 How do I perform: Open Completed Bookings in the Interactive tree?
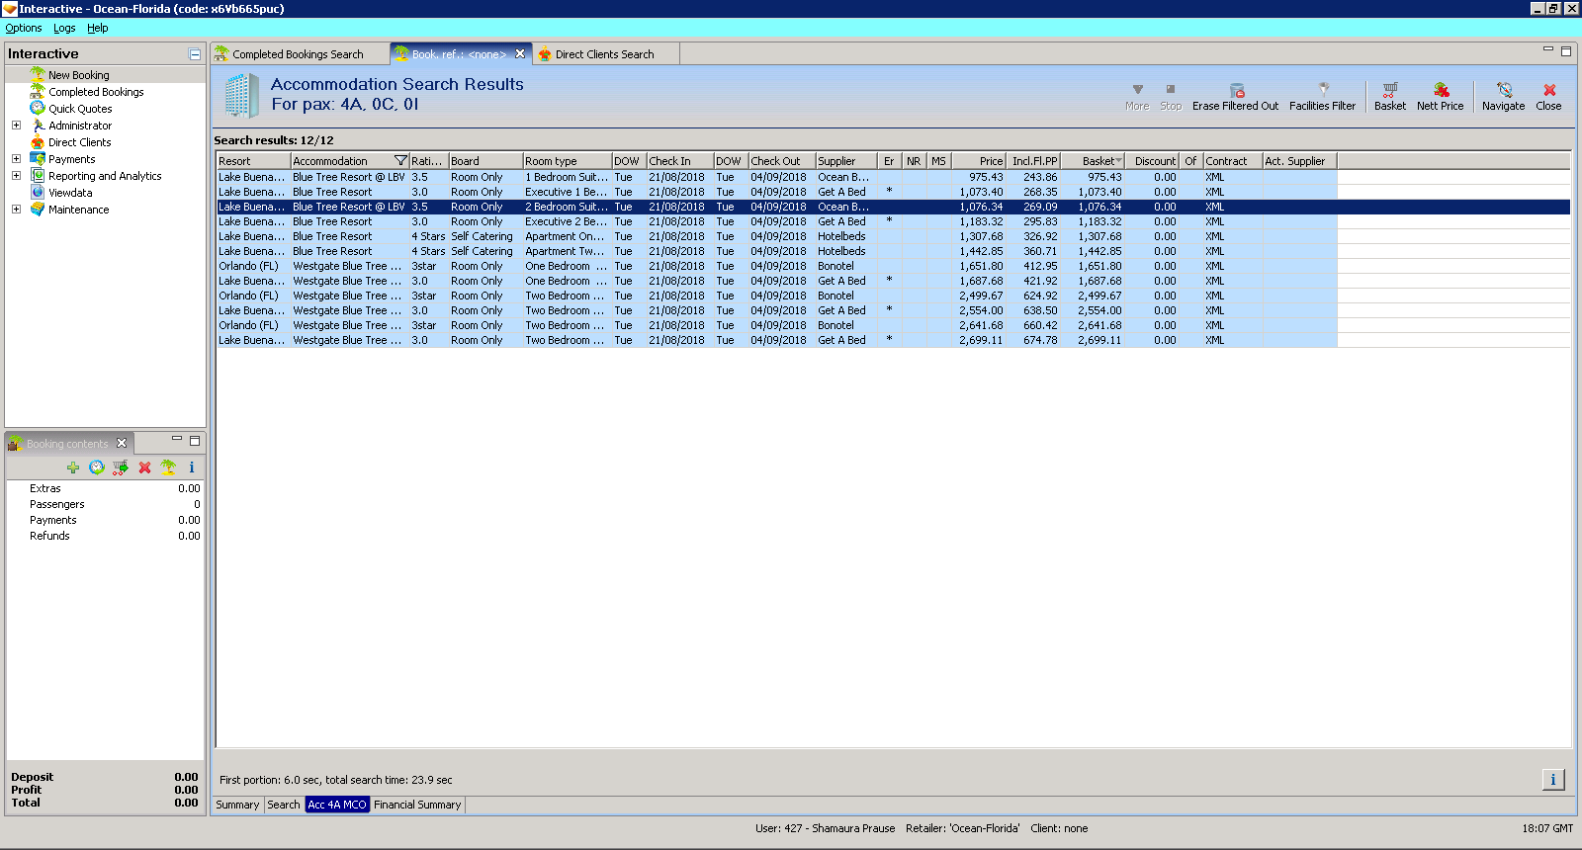(96, 92)
